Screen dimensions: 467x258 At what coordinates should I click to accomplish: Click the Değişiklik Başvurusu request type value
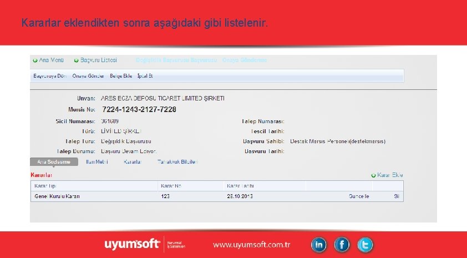point(126,141)
